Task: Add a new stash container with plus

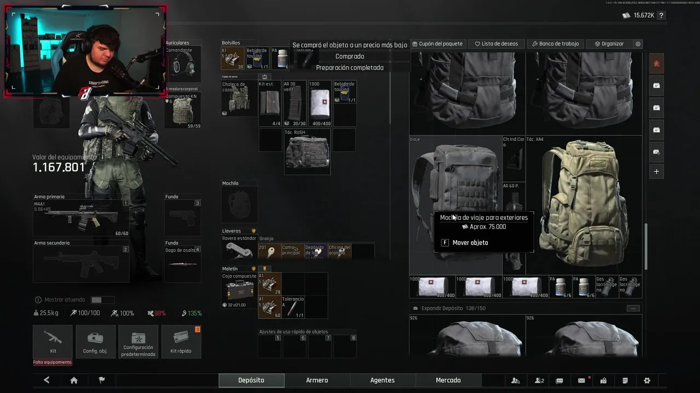Action: (x=657, y=171)
